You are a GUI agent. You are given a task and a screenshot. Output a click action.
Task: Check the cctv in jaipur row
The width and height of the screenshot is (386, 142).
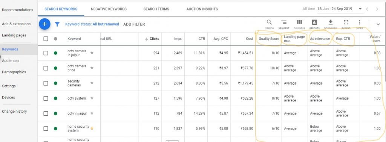(x=46, y=113)
